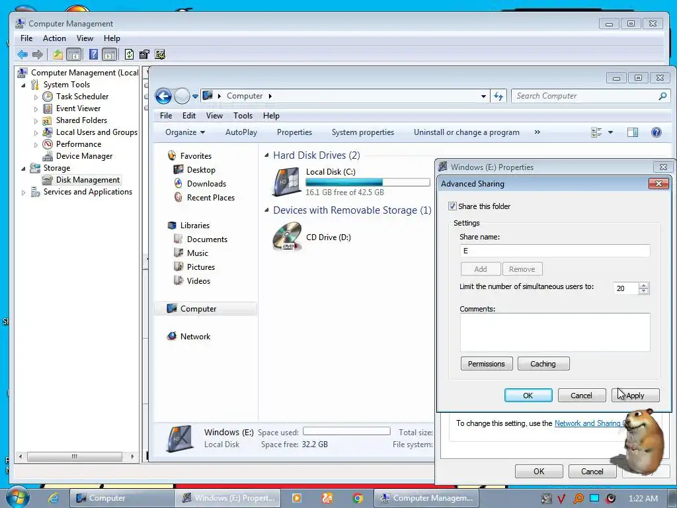Click the AutoPlay toolbar button
Screen dimensions: 677x508
[x=241, y=132]
